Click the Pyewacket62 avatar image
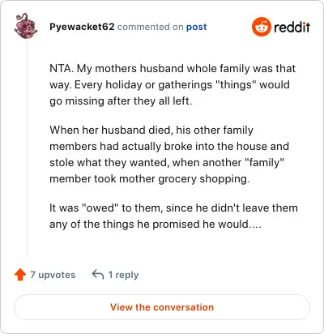This screenshot has width=324, height=334. click(x=26, y=26)
